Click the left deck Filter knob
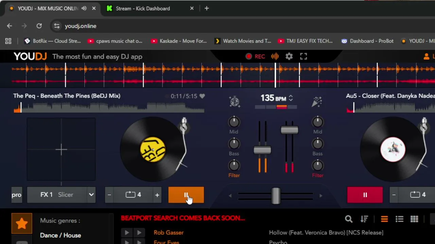This screenshot has width=435, height=244. (234, 166)
